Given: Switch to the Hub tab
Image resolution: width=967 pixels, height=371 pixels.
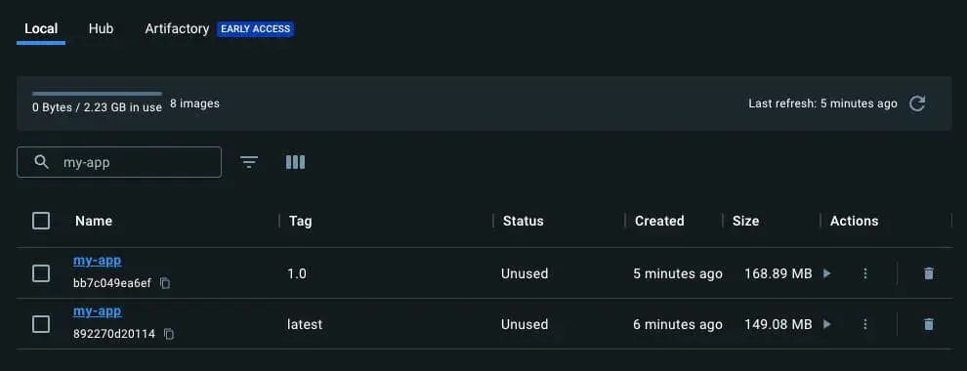Looking at the screenshot, I should tap(102, 28).
